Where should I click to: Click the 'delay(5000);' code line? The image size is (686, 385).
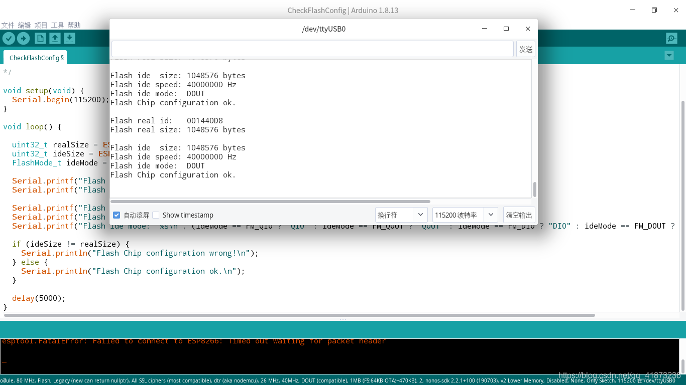click(x=39, y=298)
